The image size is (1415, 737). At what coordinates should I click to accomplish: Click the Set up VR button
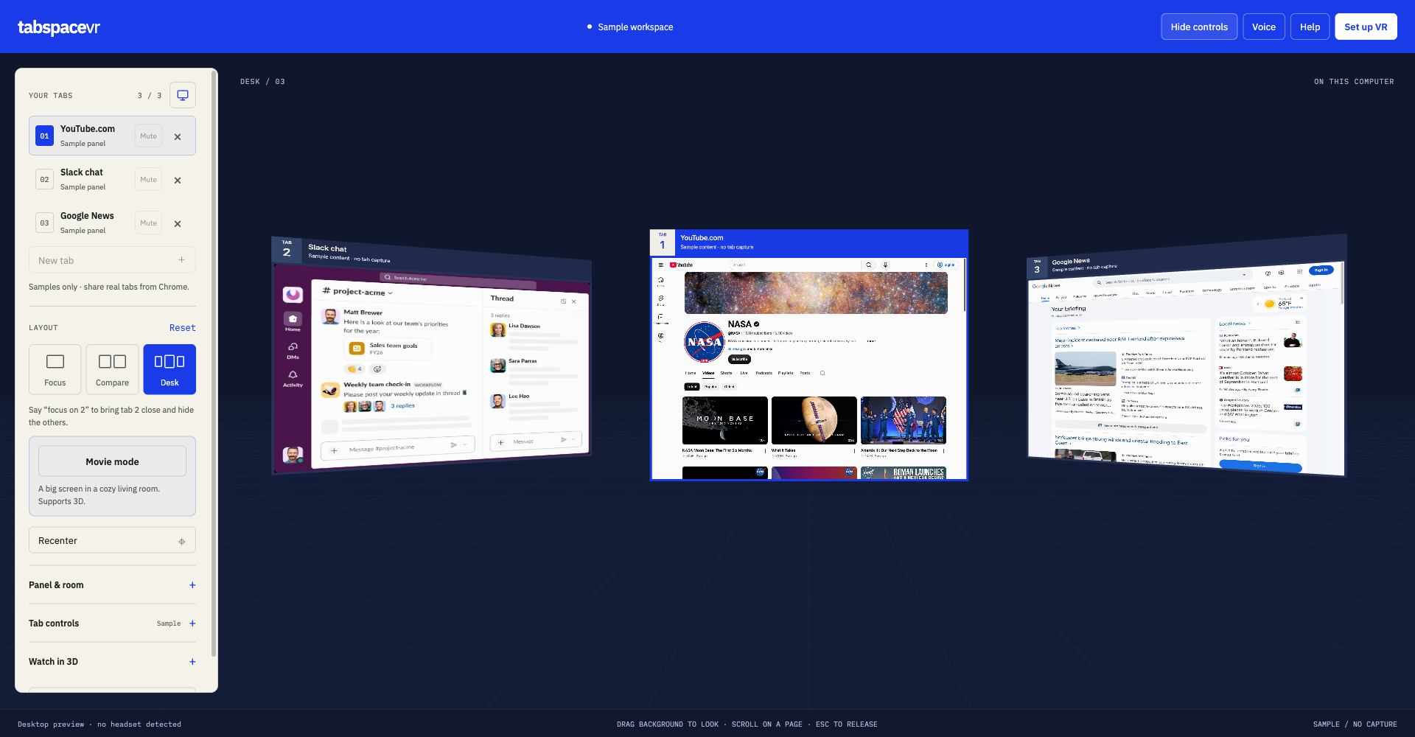(x=1366, y=27)
